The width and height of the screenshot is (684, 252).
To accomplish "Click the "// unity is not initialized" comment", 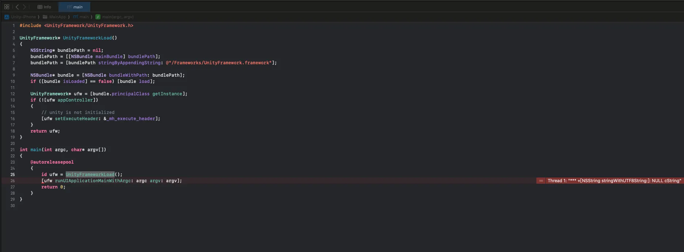I will [78, 112].
